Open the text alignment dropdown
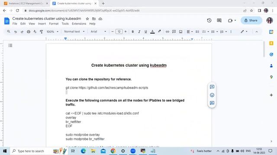The width and height of the screenshot is (277, 155). pyautogui.click(x=190, y=31)
